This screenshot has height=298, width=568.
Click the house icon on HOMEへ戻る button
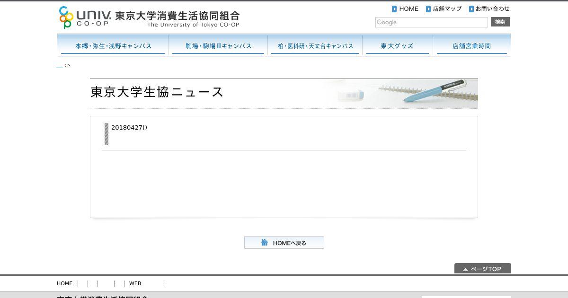(265, 243)
